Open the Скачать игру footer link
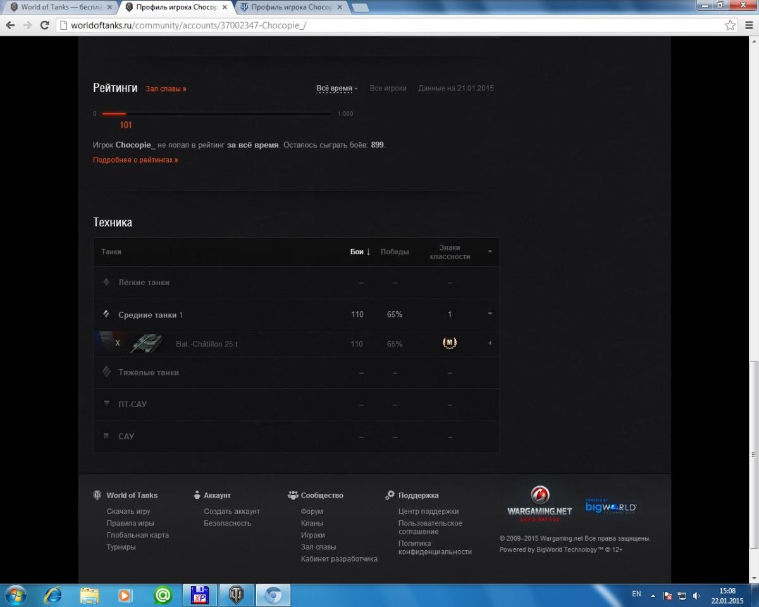The image size is (759, 607). pyautogui.click(x=128, y=512)
